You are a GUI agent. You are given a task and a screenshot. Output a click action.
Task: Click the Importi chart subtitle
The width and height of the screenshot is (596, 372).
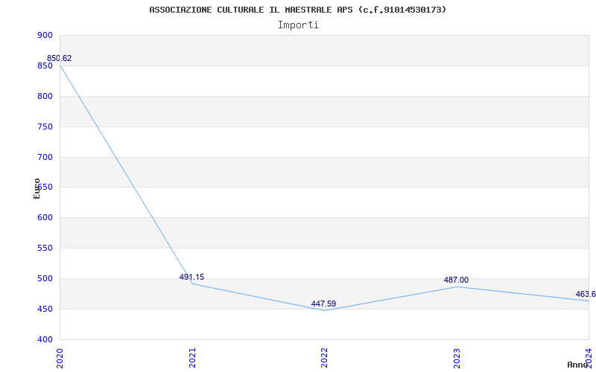coord(298,25)
